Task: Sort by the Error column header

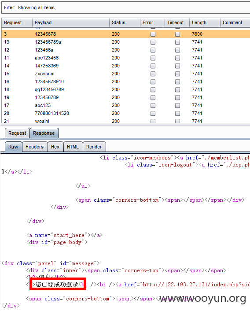Action: click(x=152, y=22)
